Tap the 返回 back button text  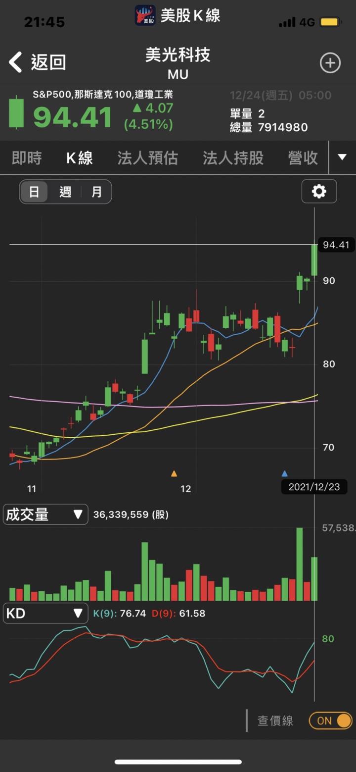pos(48,62)
